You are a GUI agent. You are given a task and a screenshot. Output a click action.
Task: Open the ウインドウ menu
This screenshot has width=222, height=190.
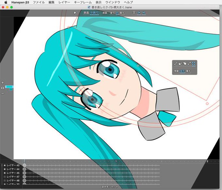tap(113, 2)
